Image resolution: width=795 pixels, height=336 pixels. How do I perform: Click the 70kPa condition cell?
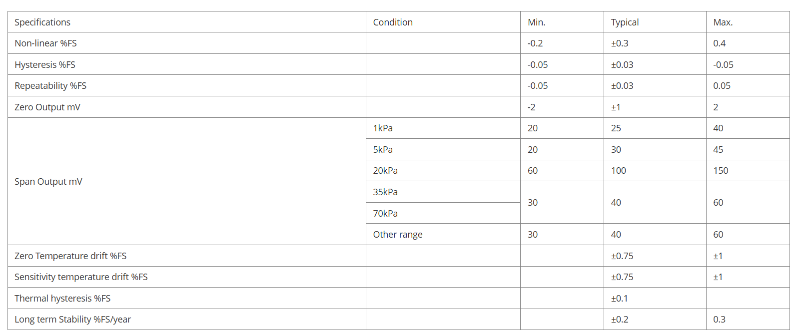tap(385, 214)
